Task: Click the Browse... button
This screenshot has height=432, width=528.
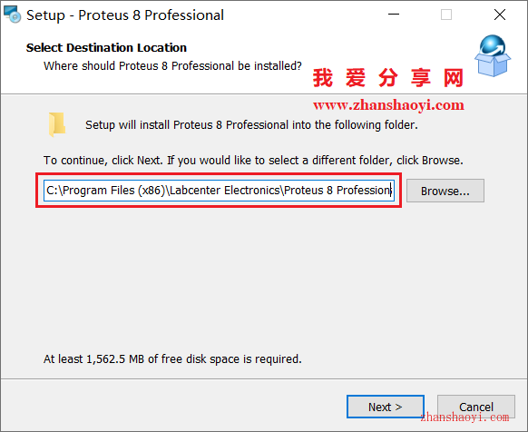Action: pyautogui.click(x=445, y=191)
